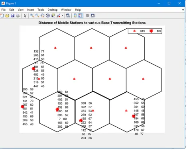Click the Hide Plot Tools icon
187x150 pixels.
(87, 16)
